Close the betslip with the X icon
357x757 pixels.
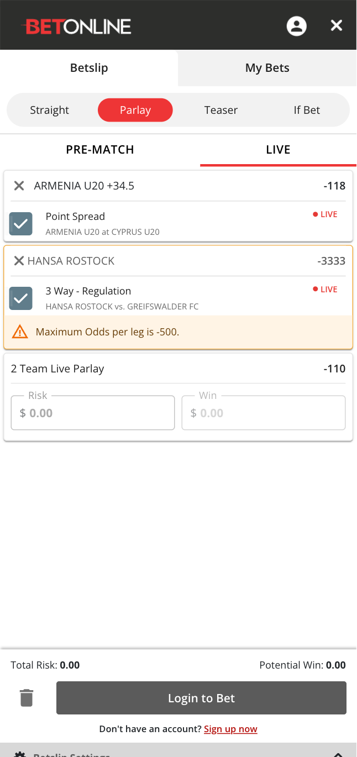tap(337, 25)
